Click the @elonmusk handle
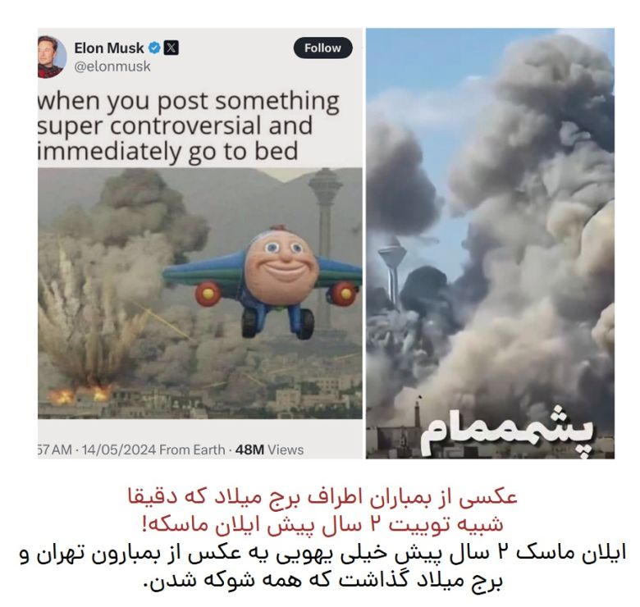 point(112,66)
